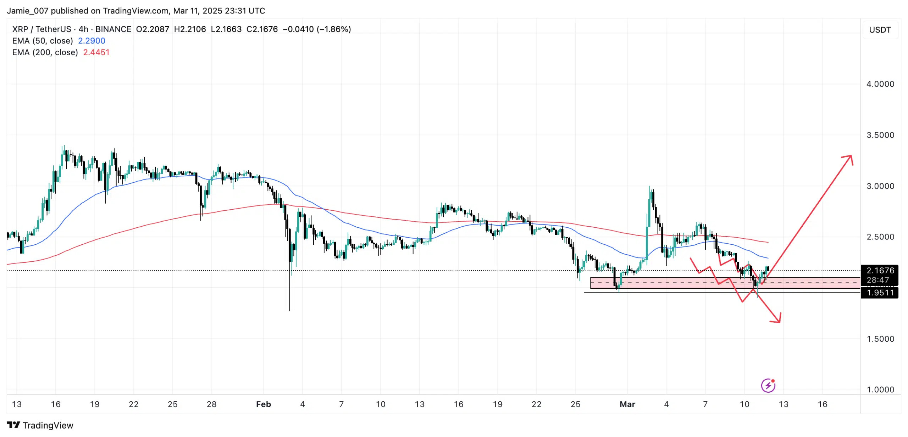Click the TradingView text at bottom
This screenshot has width=908, height=437.
tap(48, 425)
